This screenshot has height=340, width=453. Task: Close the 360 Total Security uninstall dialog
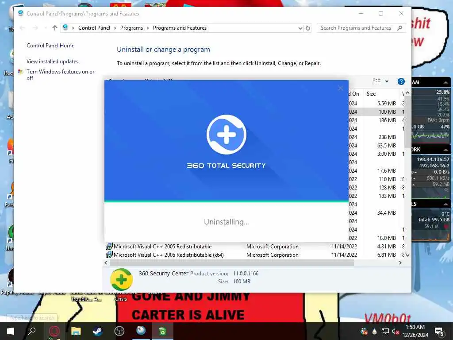click(341, 88)
